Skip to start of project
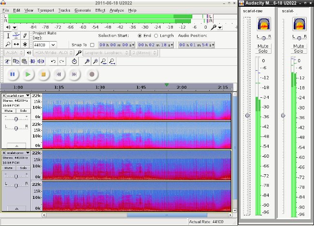The width and height of the screenshot is (314, 226). point(58,75)
